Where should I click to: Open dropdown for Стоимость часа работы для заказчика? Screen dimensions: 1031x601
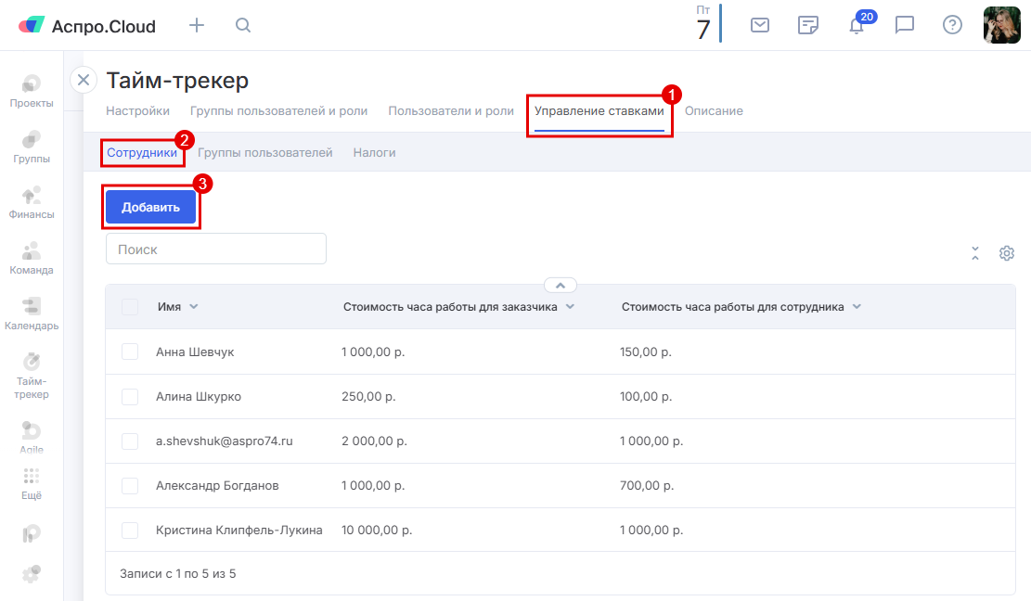coord(570,307)
